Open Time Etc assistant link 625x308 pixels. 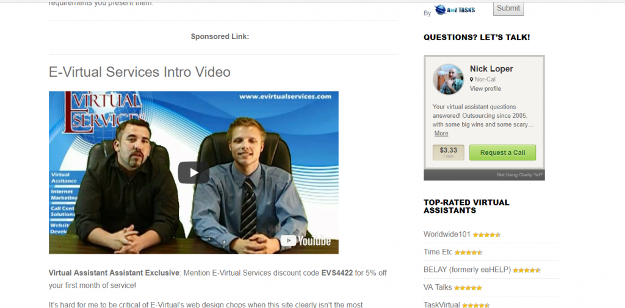coord(438,252)
